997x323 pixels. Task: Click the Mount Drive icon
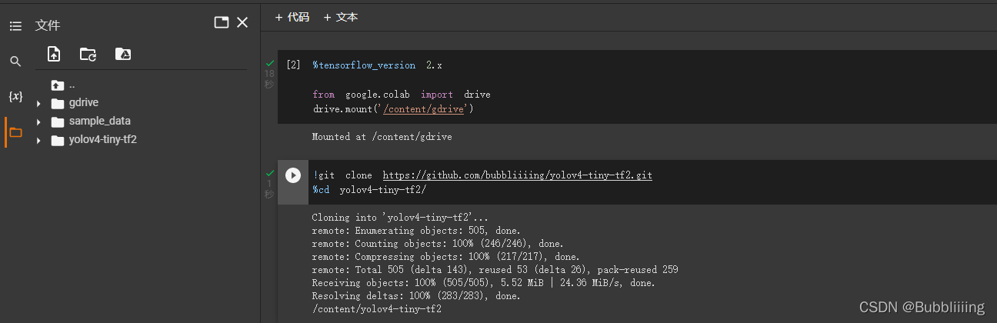pos(122,54)
